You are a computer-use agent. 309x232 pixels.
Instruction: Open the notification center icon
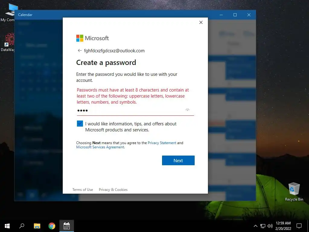(x=299, y=226)
